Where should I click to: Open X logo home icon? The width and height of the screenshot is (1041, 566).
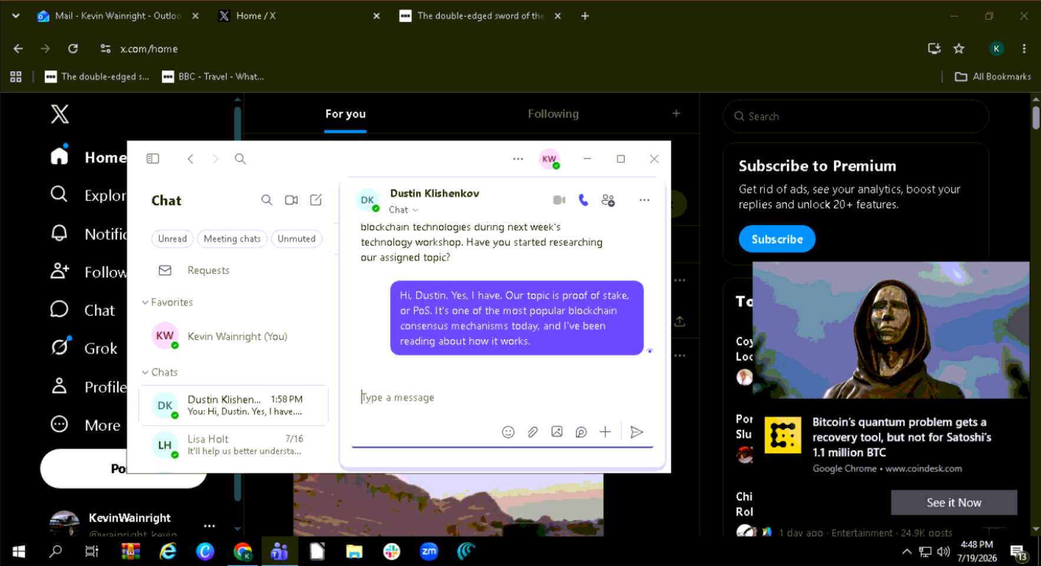click(x=60, y=114)
